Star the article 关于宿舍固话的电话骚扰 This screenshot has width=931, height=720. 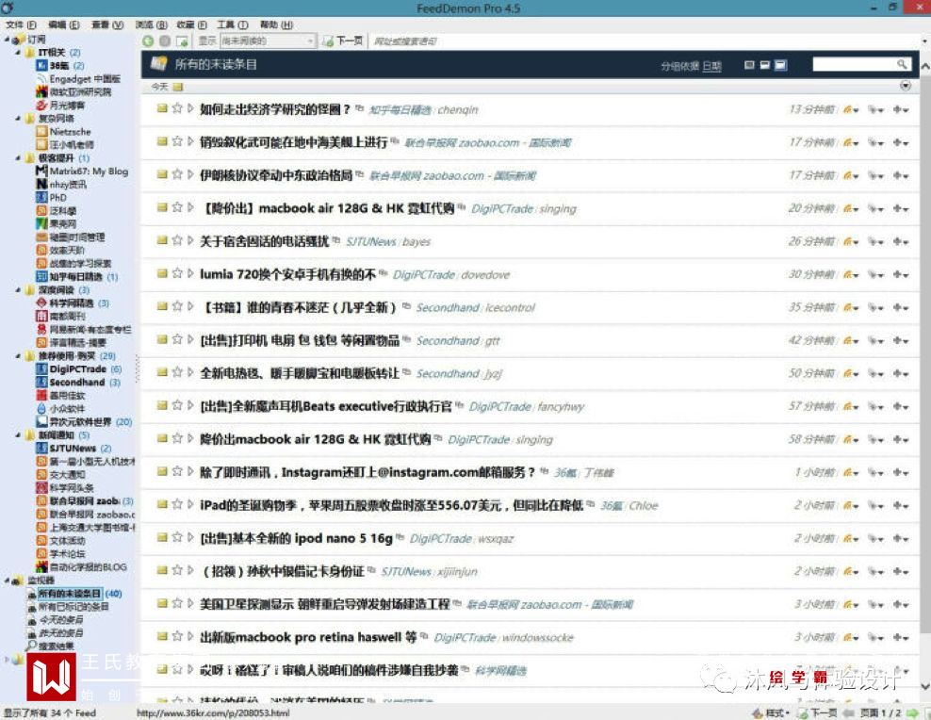click(177, 239)
